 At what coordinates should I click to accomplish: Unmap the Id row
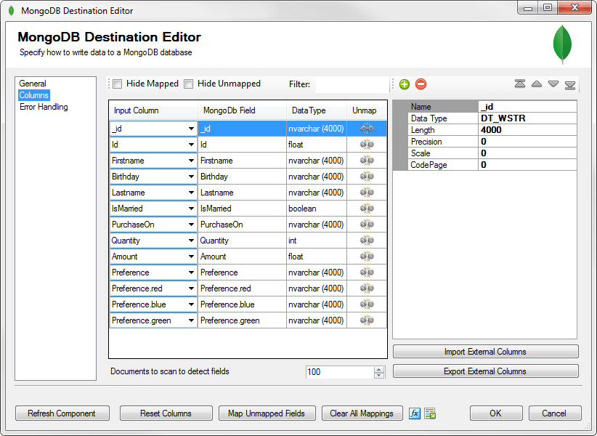point(367,145)
